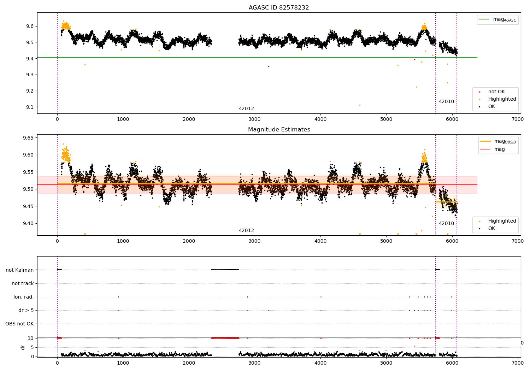
Task: Click the 'AGASC ID 82578232' plot title
Action: pyautogui.click(x=279, y=8)
